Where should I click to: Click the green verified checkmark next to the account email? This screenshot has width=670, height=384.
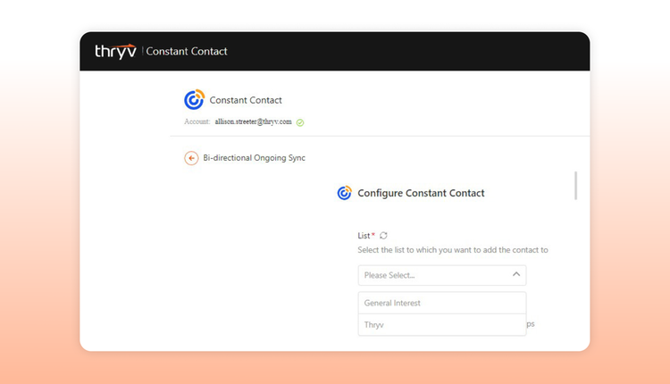(x=300, y=122)
